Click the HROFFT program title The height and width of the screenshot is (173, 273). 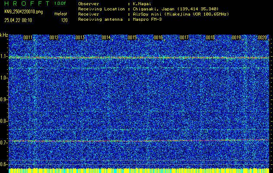(27, 3)
